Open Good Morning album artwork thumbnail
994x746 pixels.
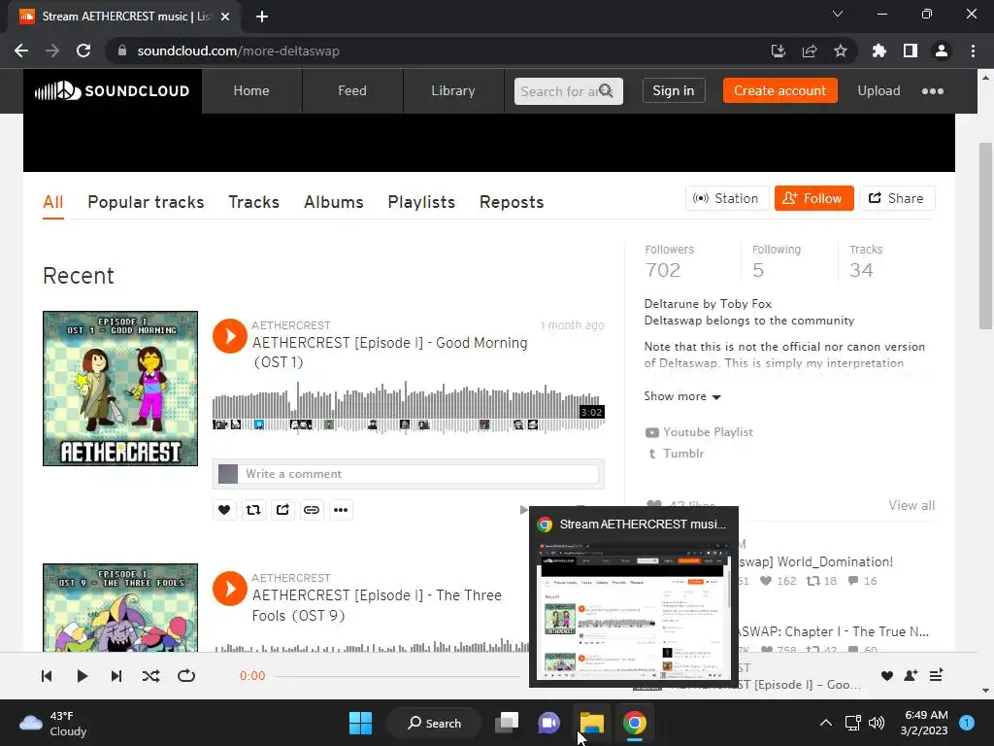point(120,389)
